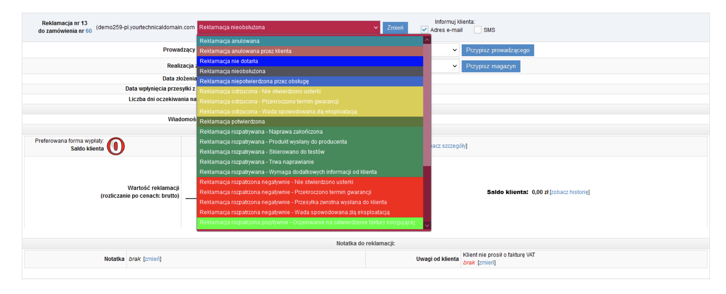726x294 pixels.
Task: Select Reklamacja rozpatrywana - Produkt wysłany do producenta
Action: point(310,142)
